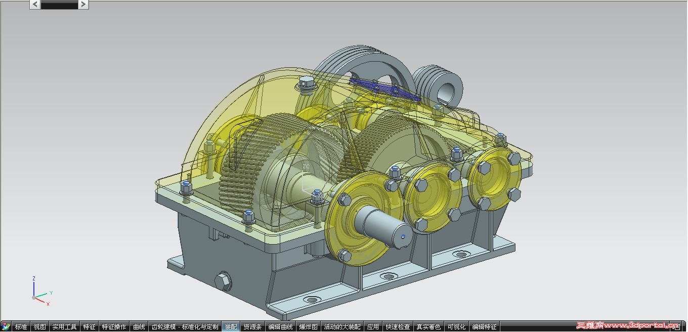
Task: Open 齿轮建模 - 标准化与定制 tab
Action: click(185, 327)
